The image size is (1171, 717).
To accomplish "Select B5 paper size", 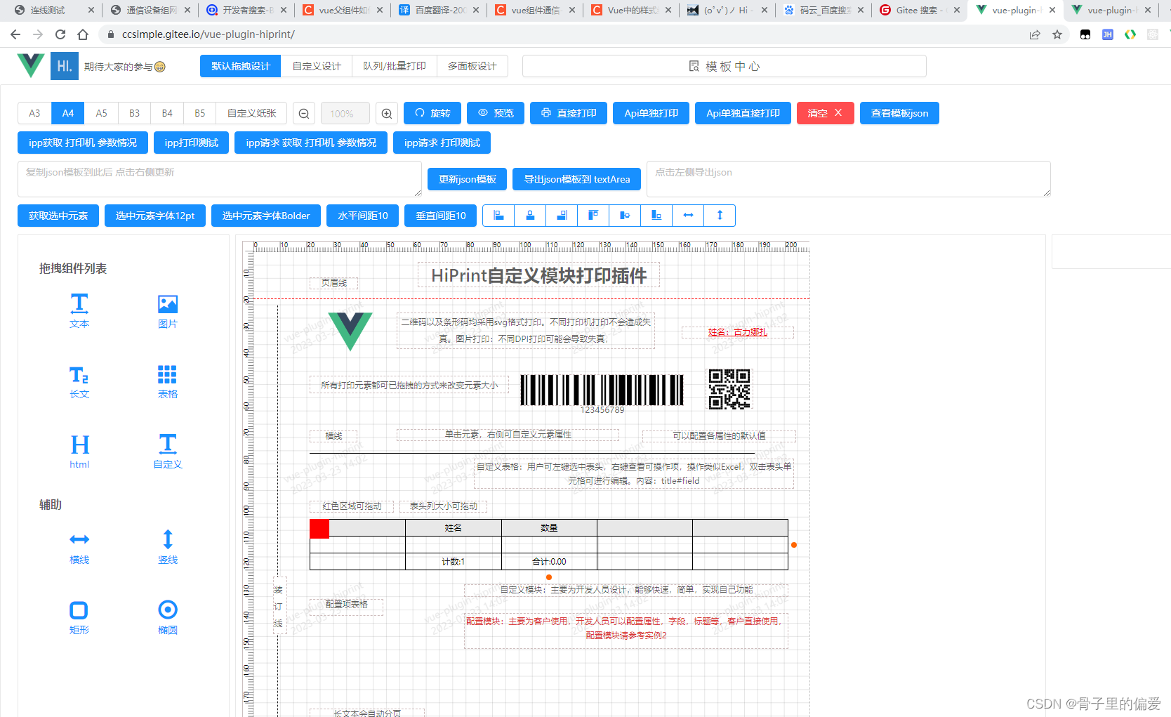I will [x=200, y=113].
